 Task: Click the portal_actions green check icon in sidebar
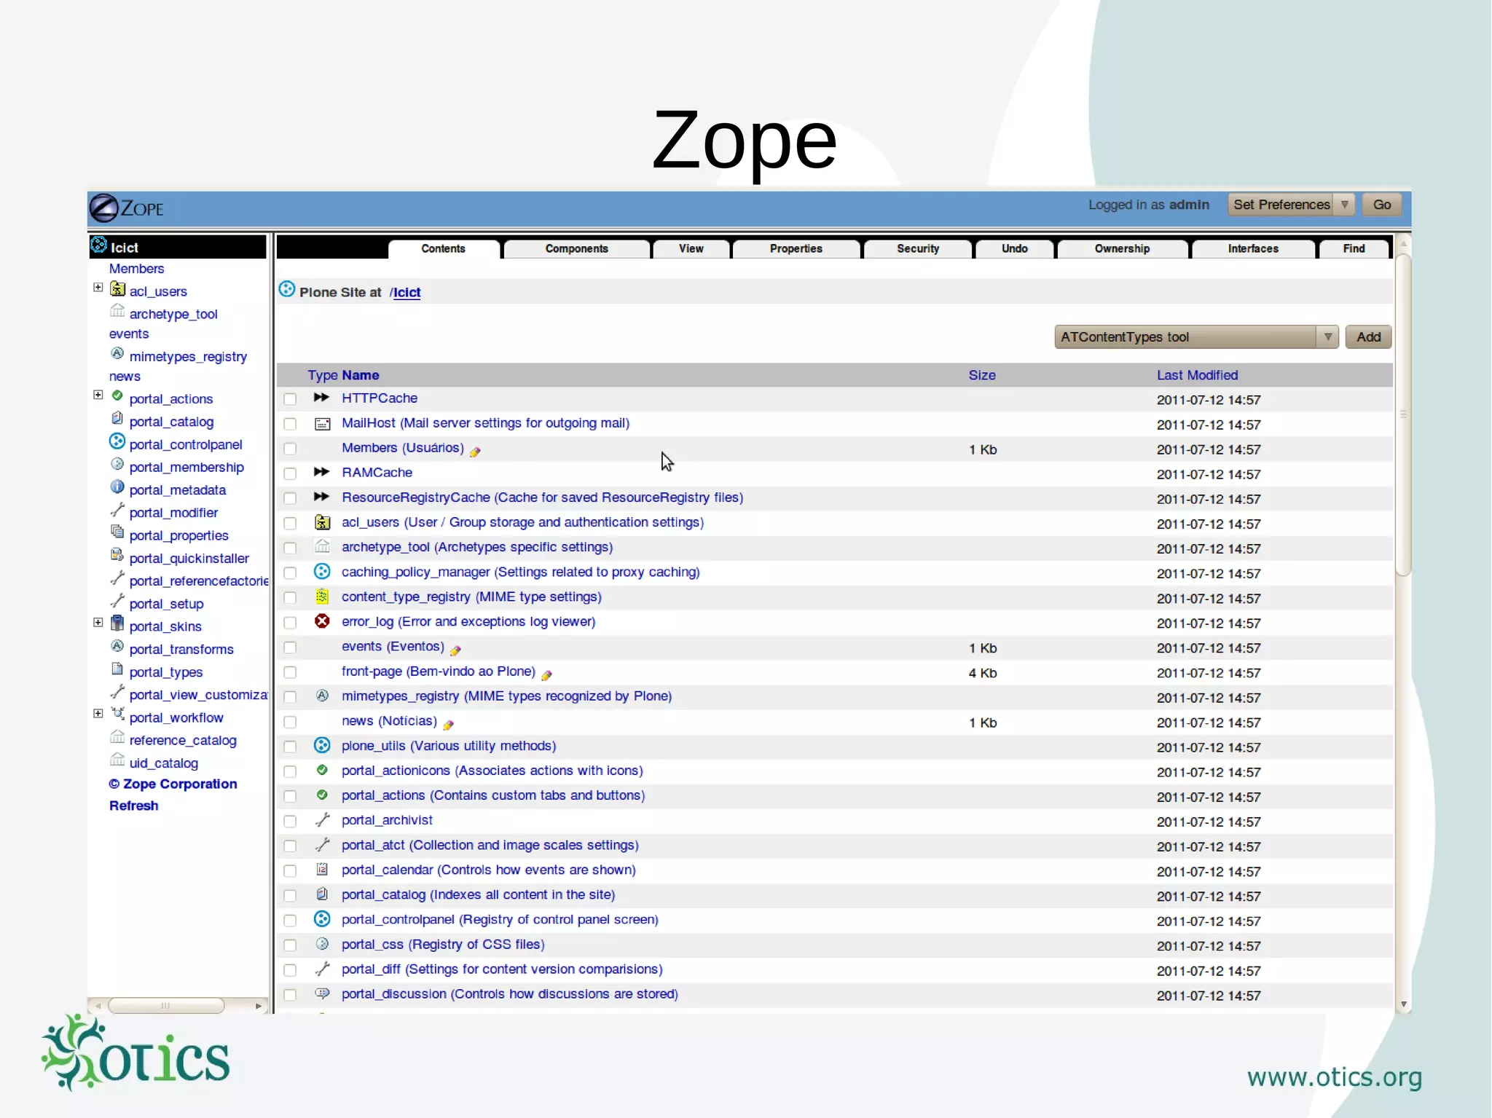(117, 396)
